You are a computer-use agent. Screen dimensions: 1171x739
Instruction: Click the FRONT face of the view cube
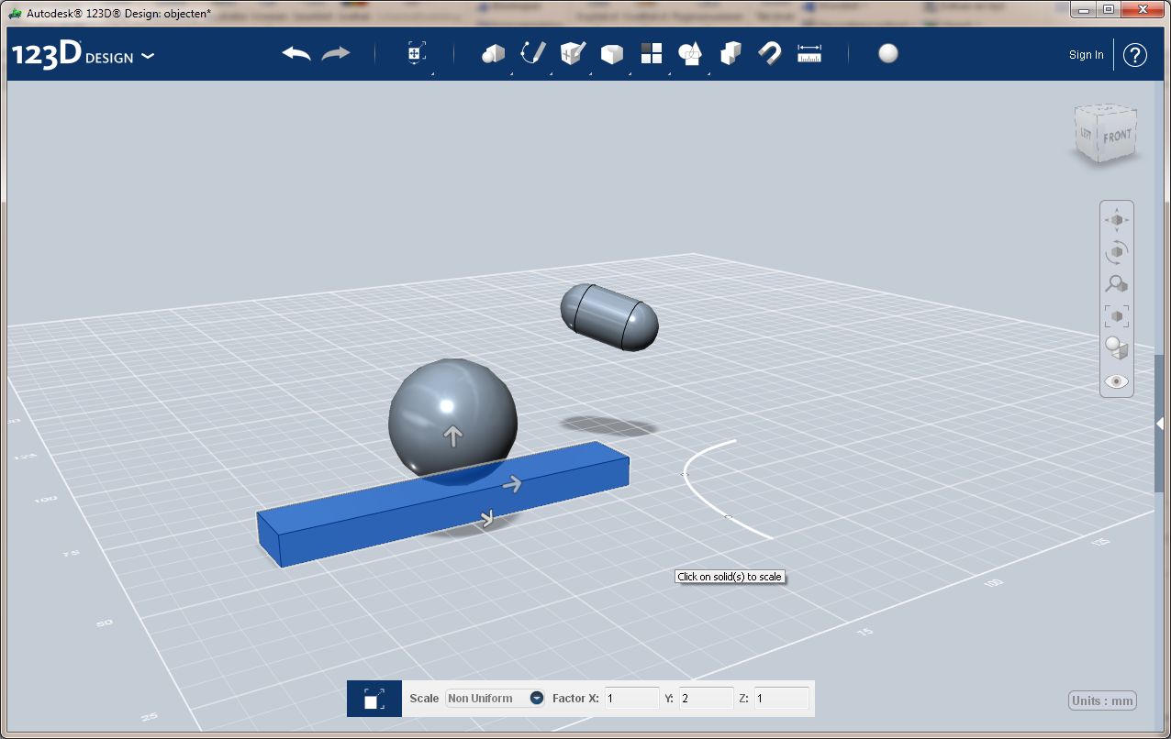1117,137
